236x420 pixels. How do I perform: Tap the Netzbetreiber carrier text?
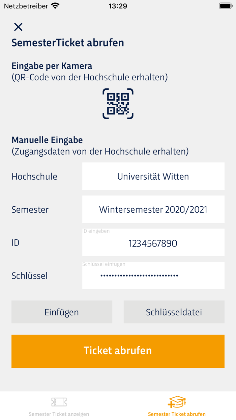[x=26, y=6]
